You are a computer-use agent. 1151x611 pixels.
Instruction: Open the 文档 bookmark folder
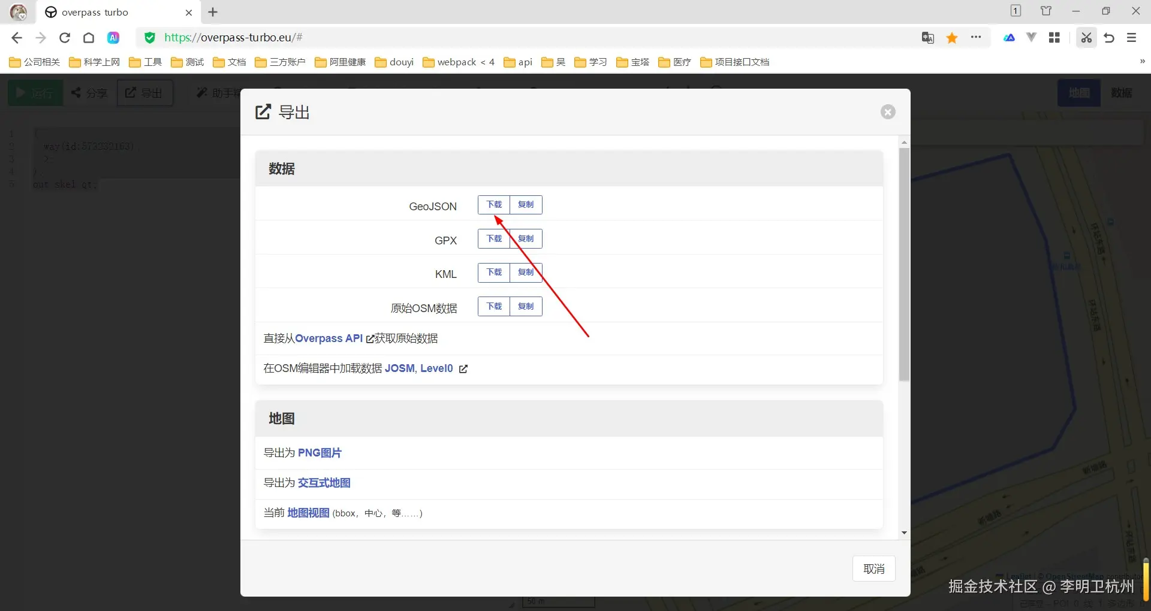[x=230, y=62]
